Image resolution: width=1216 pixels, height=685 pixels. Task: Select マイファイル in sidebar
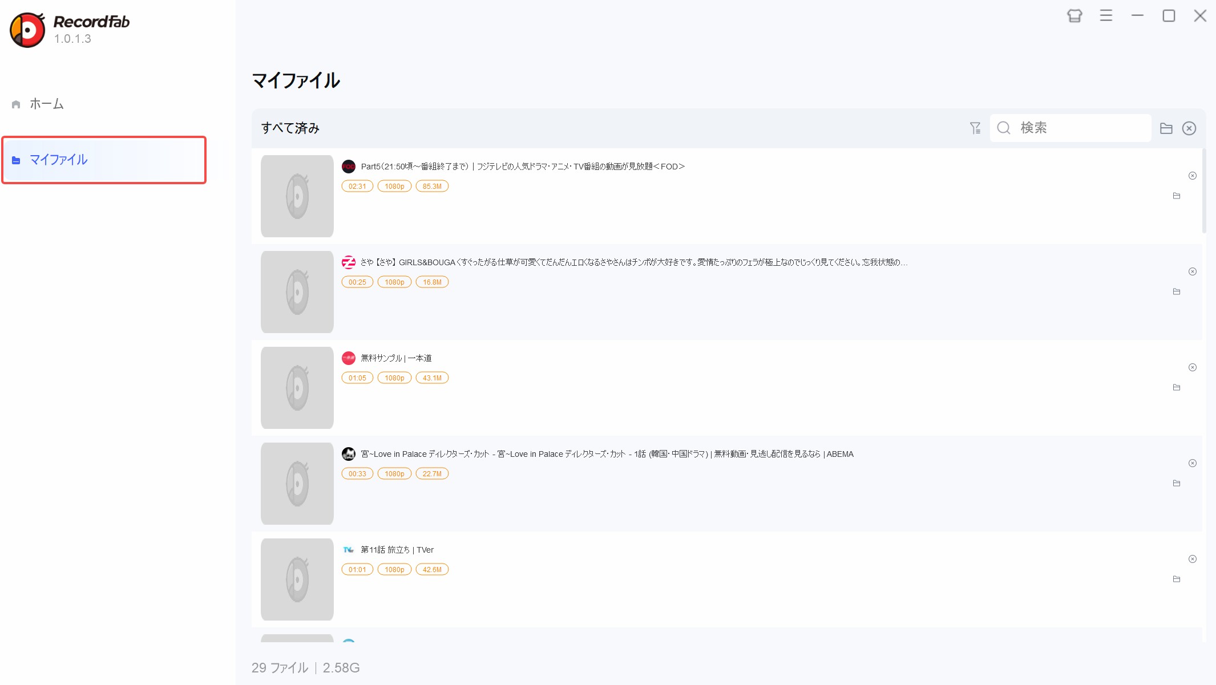point(104,160)
